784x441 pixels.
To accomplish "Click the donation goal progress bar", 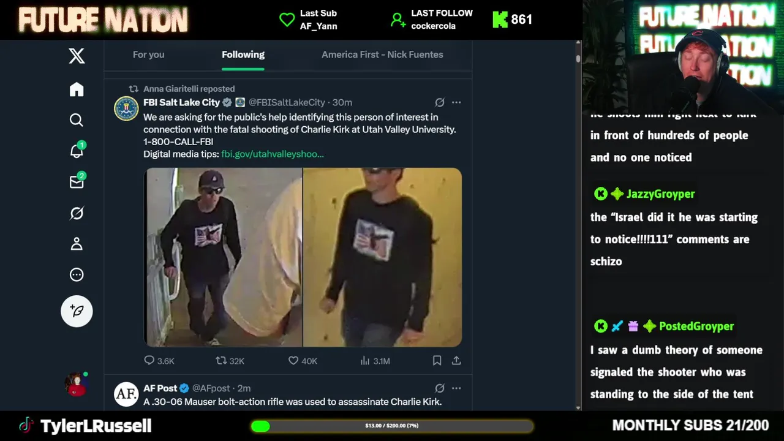I will pyautogui.click(x=392, y=426).
